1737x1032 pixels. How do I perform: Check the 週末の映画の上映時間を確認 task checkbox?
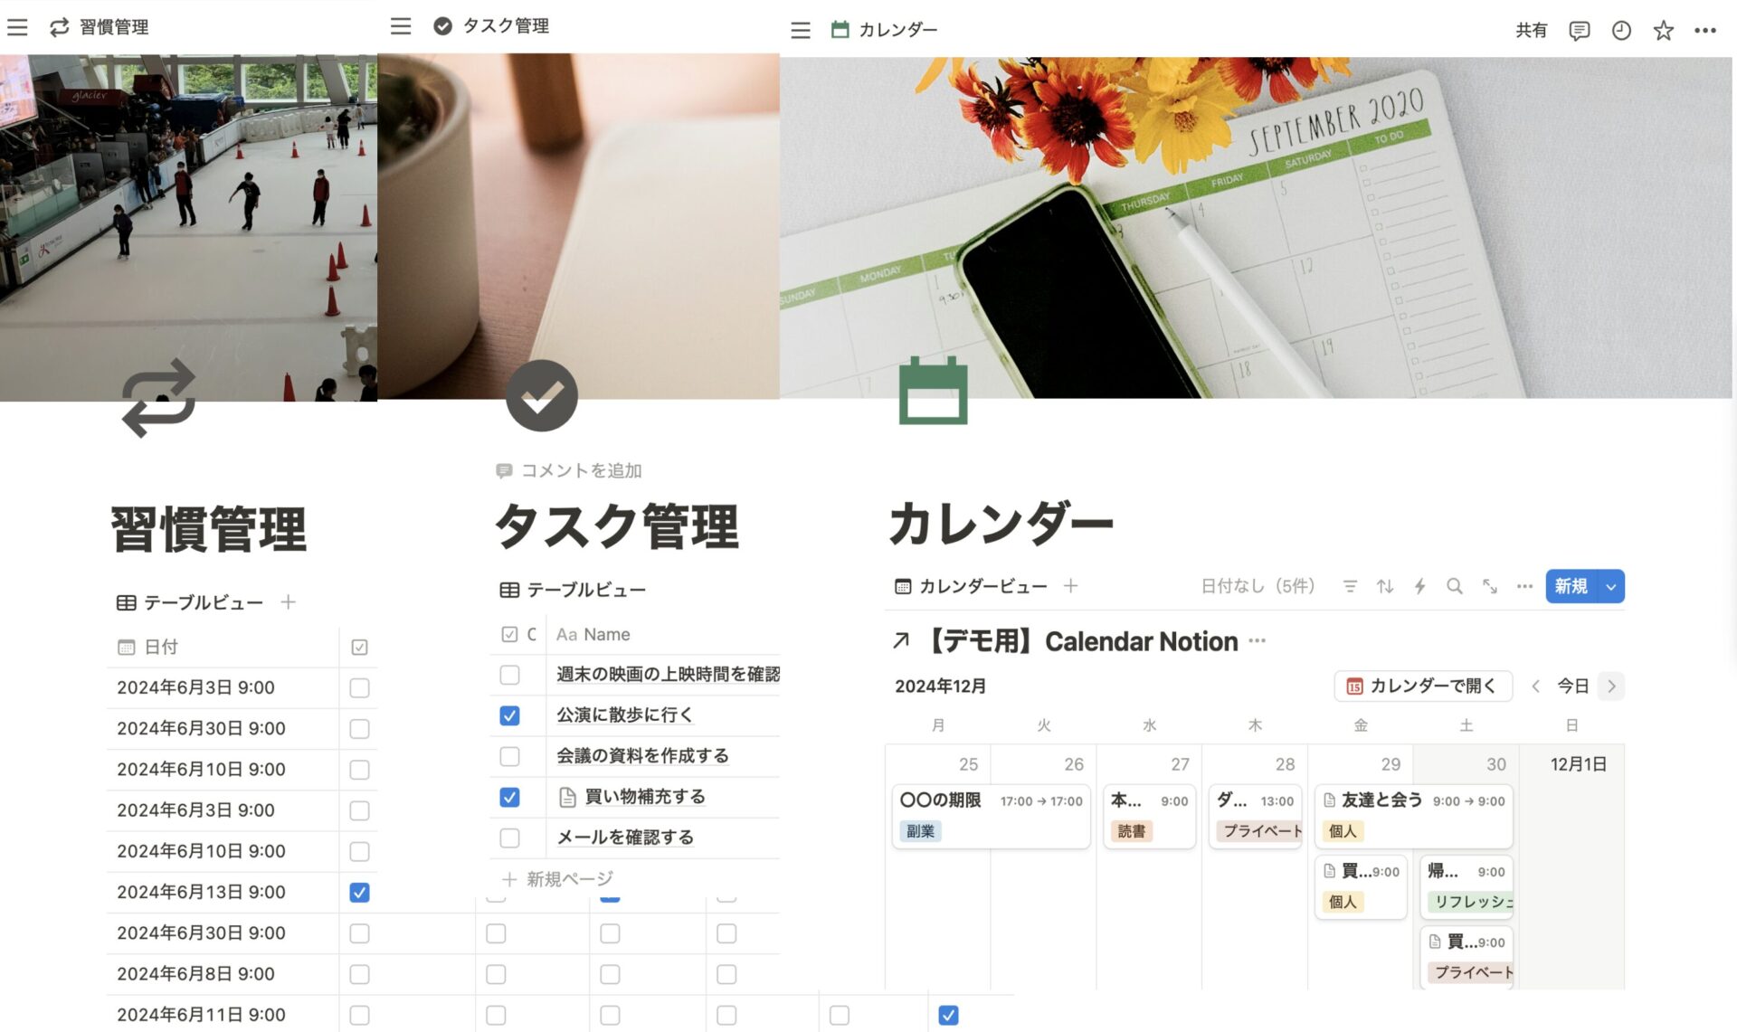click(x=510, y=675)
